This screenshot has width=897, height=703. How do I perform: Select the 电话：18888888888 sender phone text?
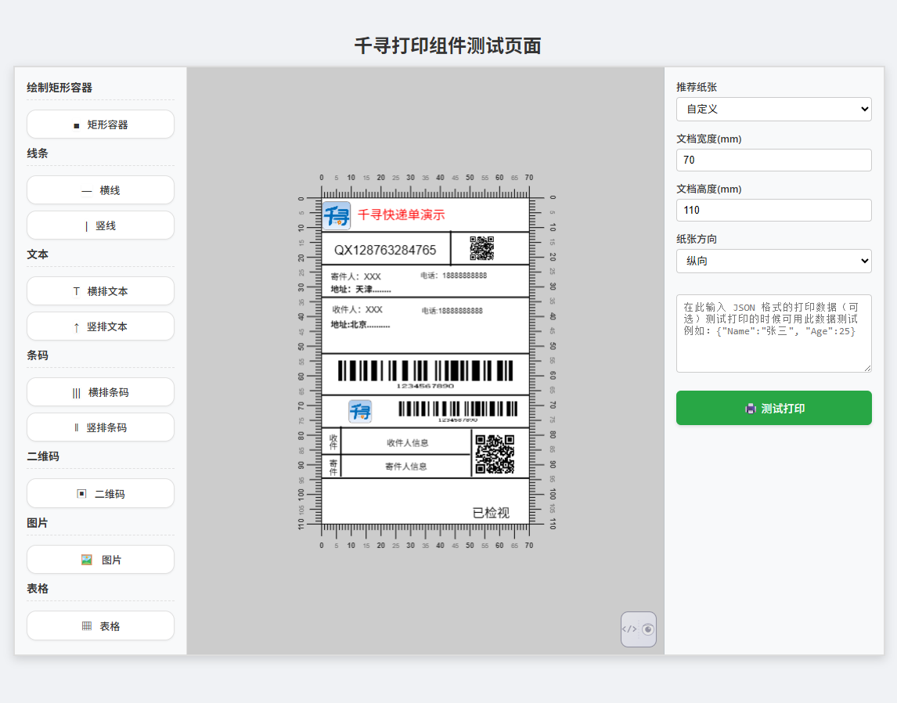pos(454,276)
